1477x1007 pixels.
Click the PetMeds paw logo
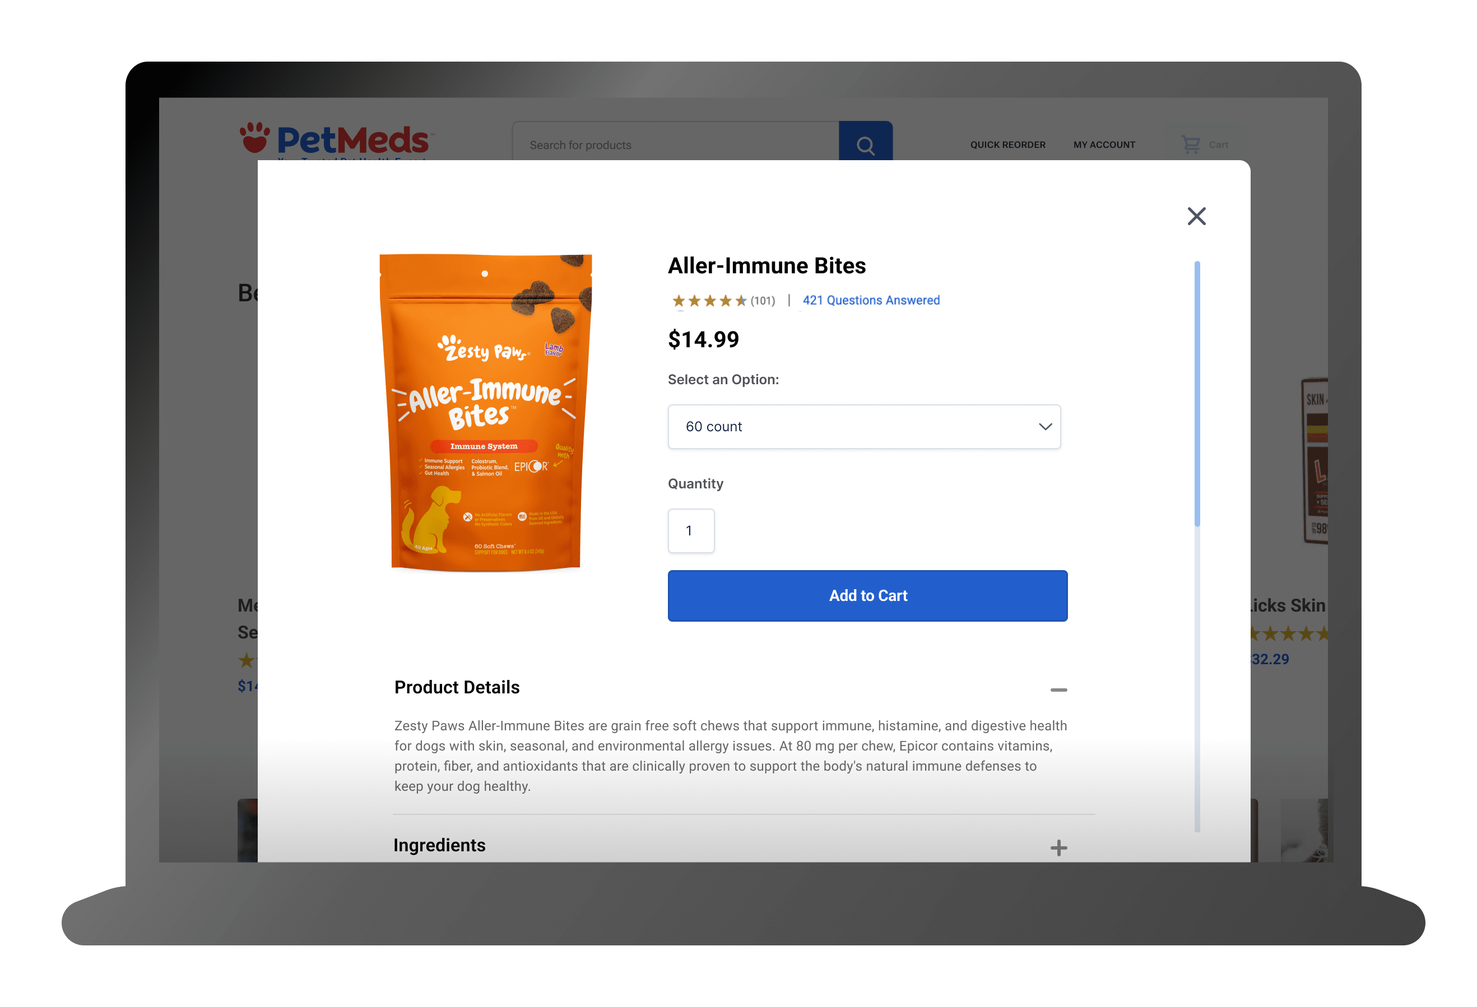tap(255, 137)
